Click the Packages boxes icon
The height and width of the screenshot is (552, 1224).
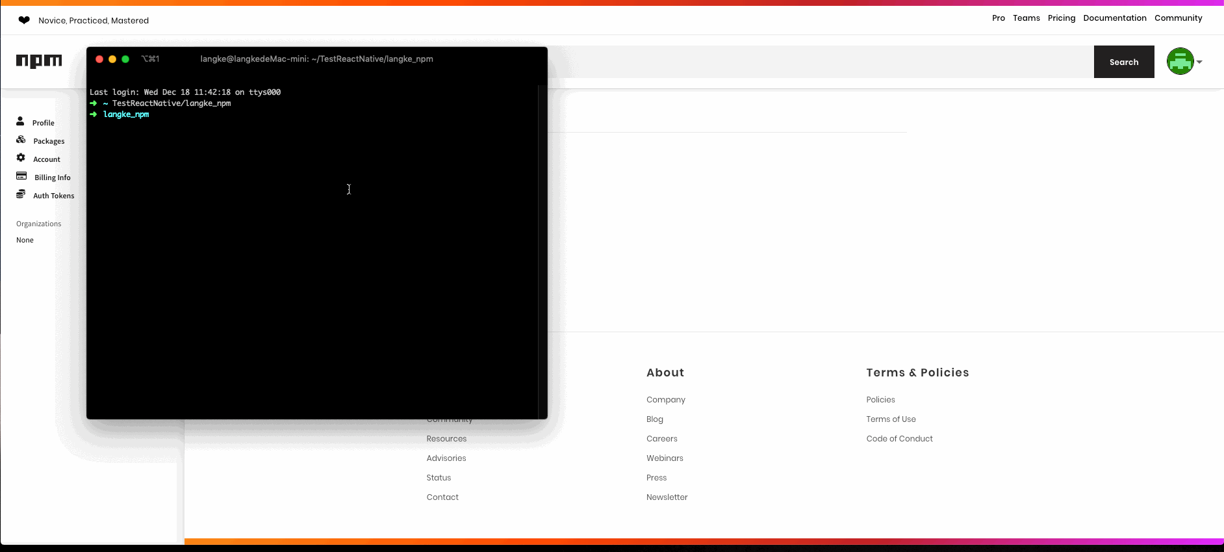(21, 140)
